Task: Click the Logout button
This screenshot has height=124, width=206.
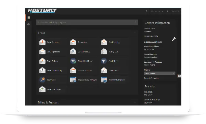Action: click(176, 11)
